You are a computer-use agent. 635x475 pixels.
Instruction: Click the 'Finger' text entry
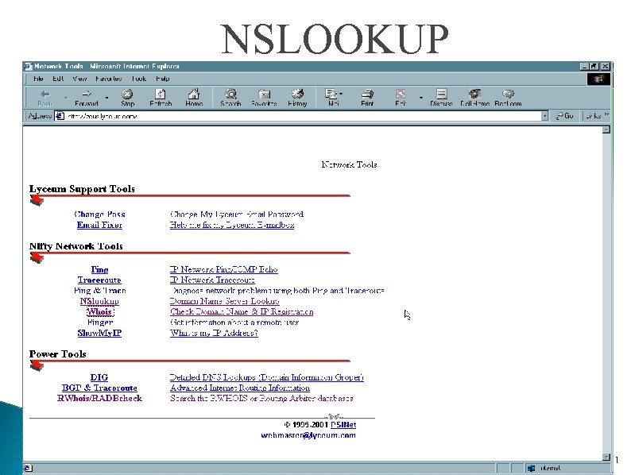point(100,322)
